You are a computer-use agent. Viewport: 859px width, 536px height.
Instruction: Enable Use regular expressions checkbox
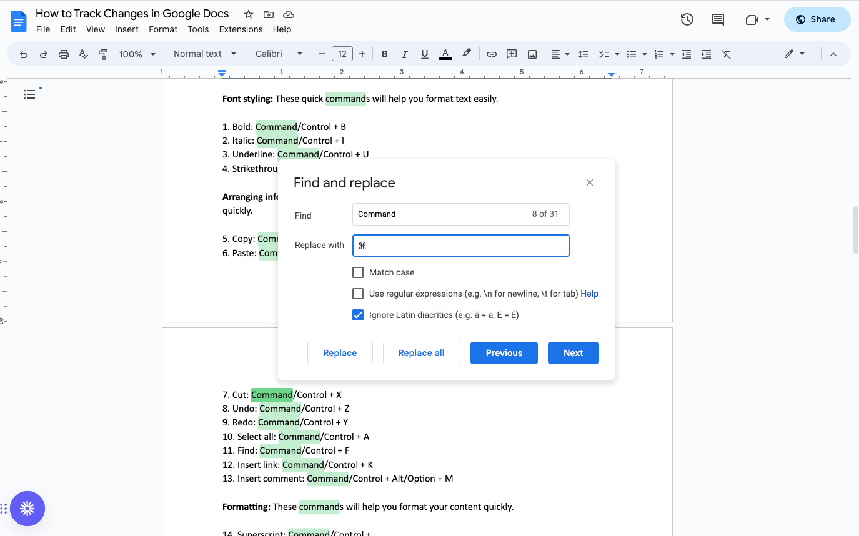tap(358, 294)
